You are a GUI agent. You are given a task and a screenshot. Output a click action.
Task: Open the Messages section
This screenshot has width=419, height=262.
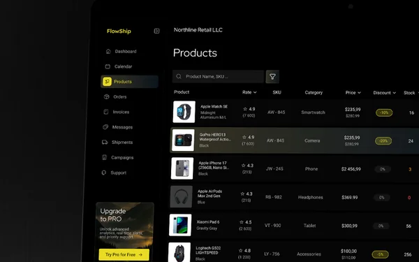pyautogui.click(x=122, y=127)
